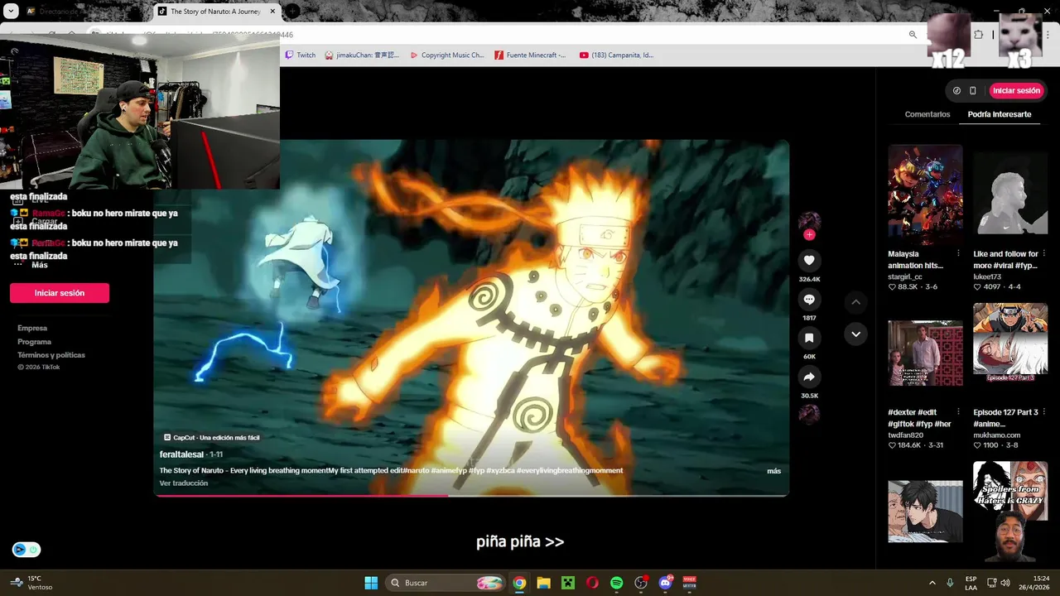Open the Minecraft creeper taskbar icon
This screenshot has height=596, width=1060.
[x=568, y=583]
